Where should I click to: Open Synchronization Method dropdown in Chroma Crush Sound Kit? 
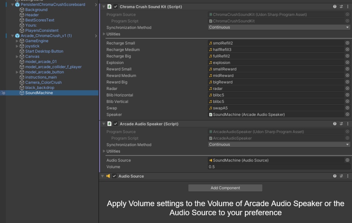click(279, 27)
